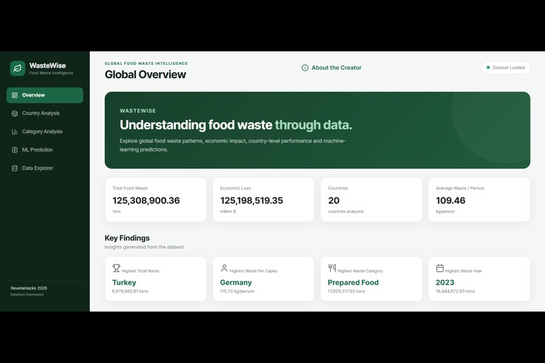Open the Data Explorer page
The image size is (545, 363).
[45, 168]
